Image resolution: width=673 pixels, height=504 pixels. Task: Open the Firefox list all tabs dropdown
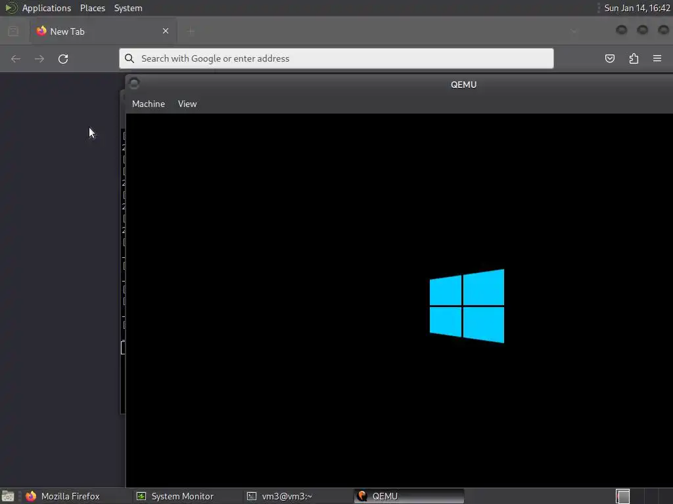click(x=574, y=31)
